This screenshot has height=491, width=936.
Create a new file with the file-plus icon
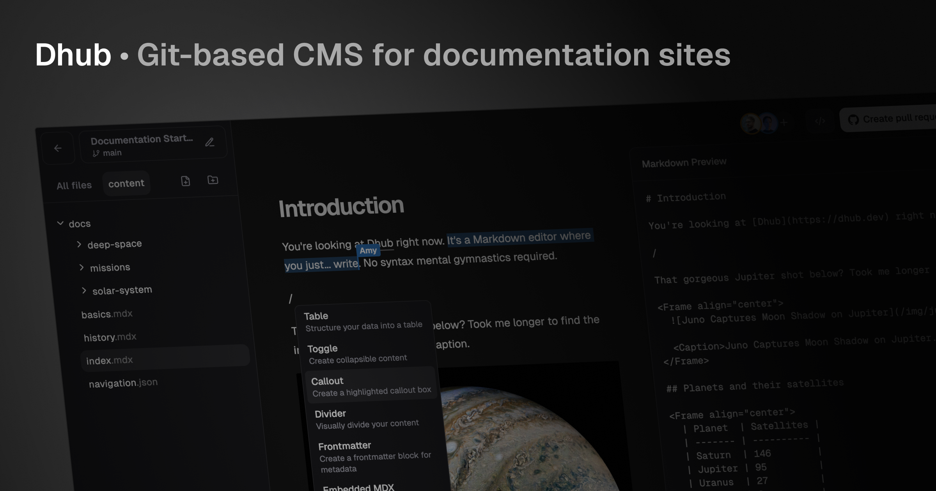185,181
